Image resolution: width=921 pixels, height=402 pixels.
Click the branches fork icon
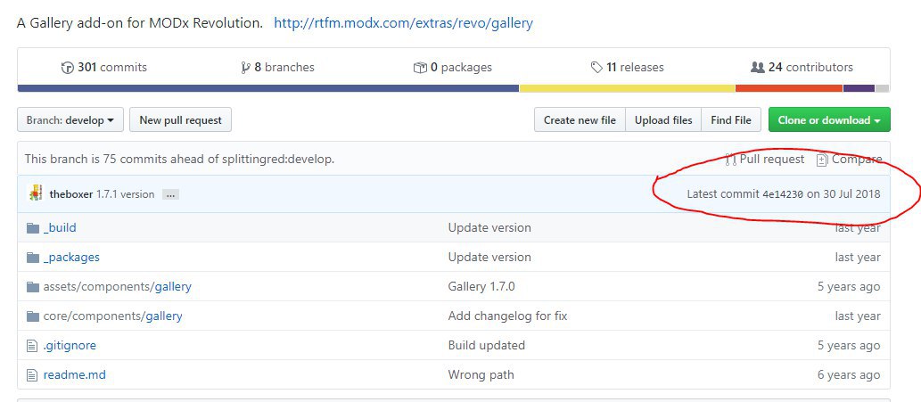pyautogui.click(x=245, y=68)
